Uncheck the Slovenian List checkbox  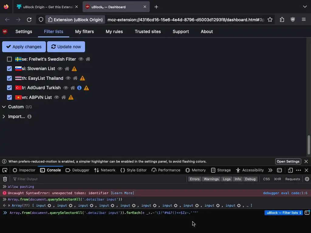point(9,69)
